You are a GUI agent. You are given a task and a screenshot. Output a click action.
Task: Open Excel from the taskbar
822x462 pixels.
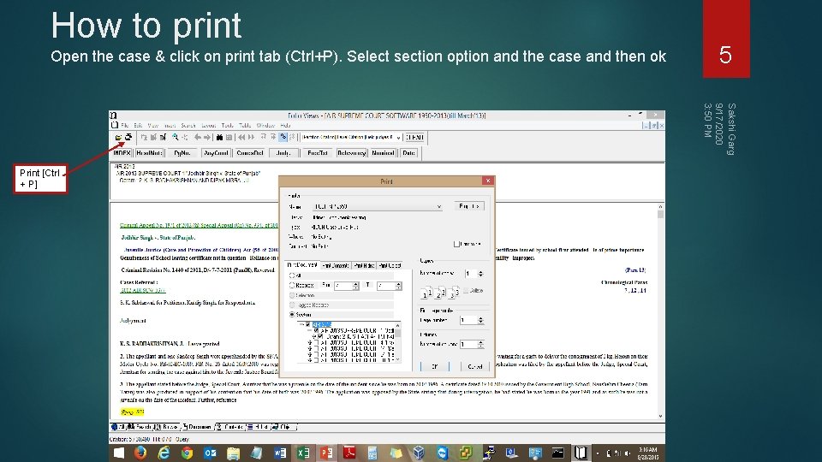tap(303, 453)
